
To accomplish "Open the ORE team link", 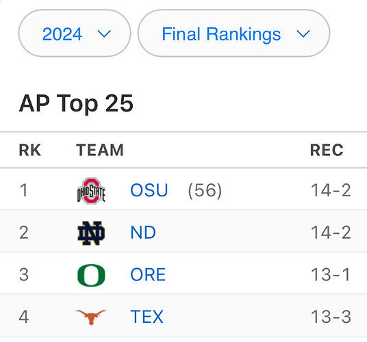I will click(148, 275).
